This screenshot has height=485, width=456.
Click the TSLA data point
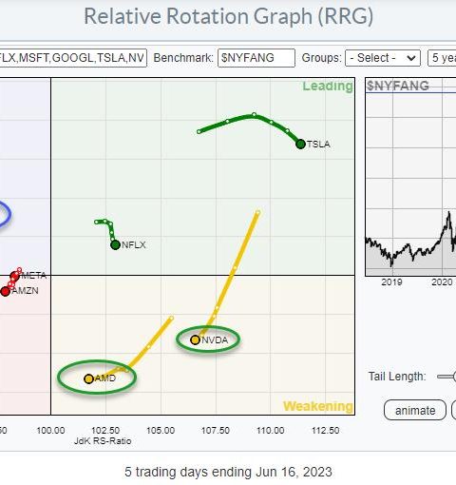coord(300,144)
